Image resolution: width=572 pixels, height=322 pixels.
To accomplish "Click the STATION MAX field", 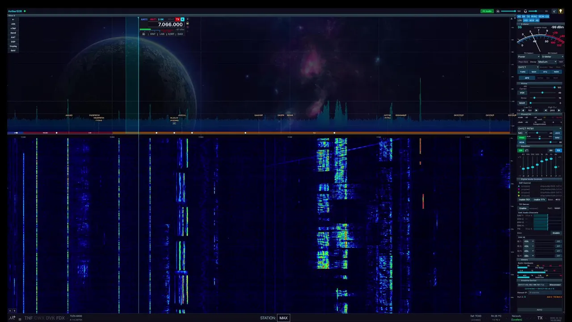I will 283,318.
